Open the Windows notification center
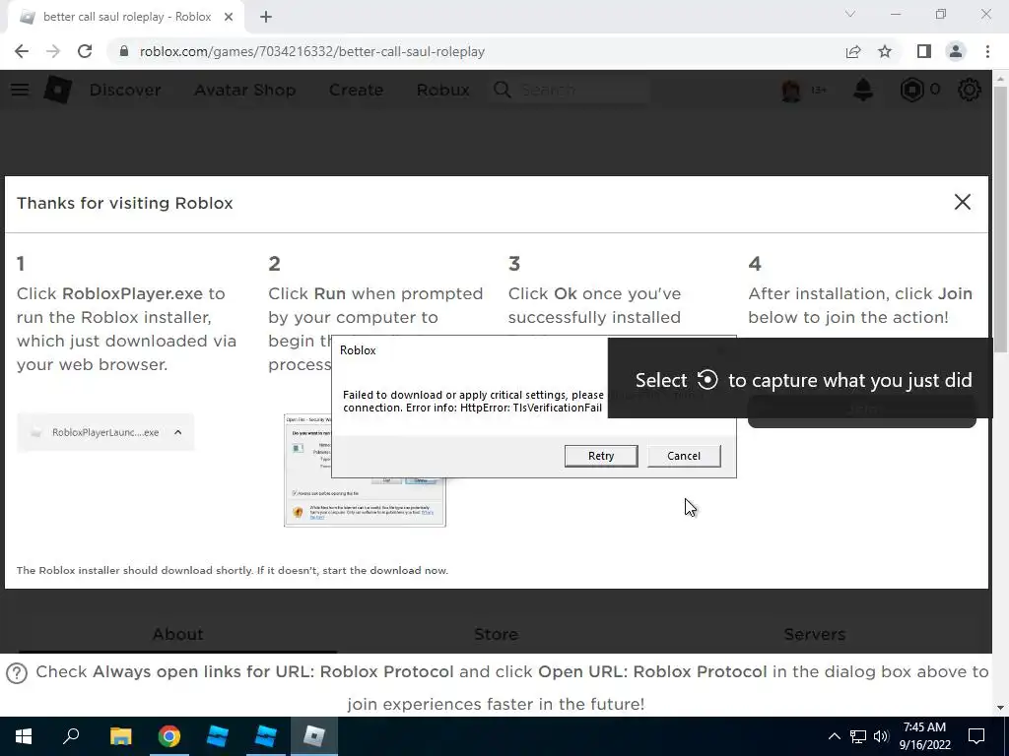This screenshot has width=1009, height=756. [x=976, y=736]
